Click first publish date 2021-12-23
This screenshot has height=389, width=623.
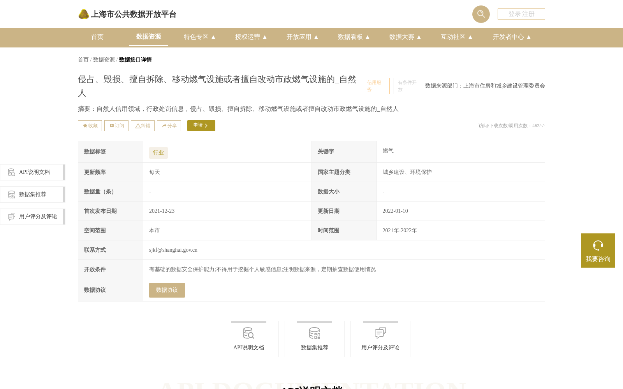(x=162, y=211)
